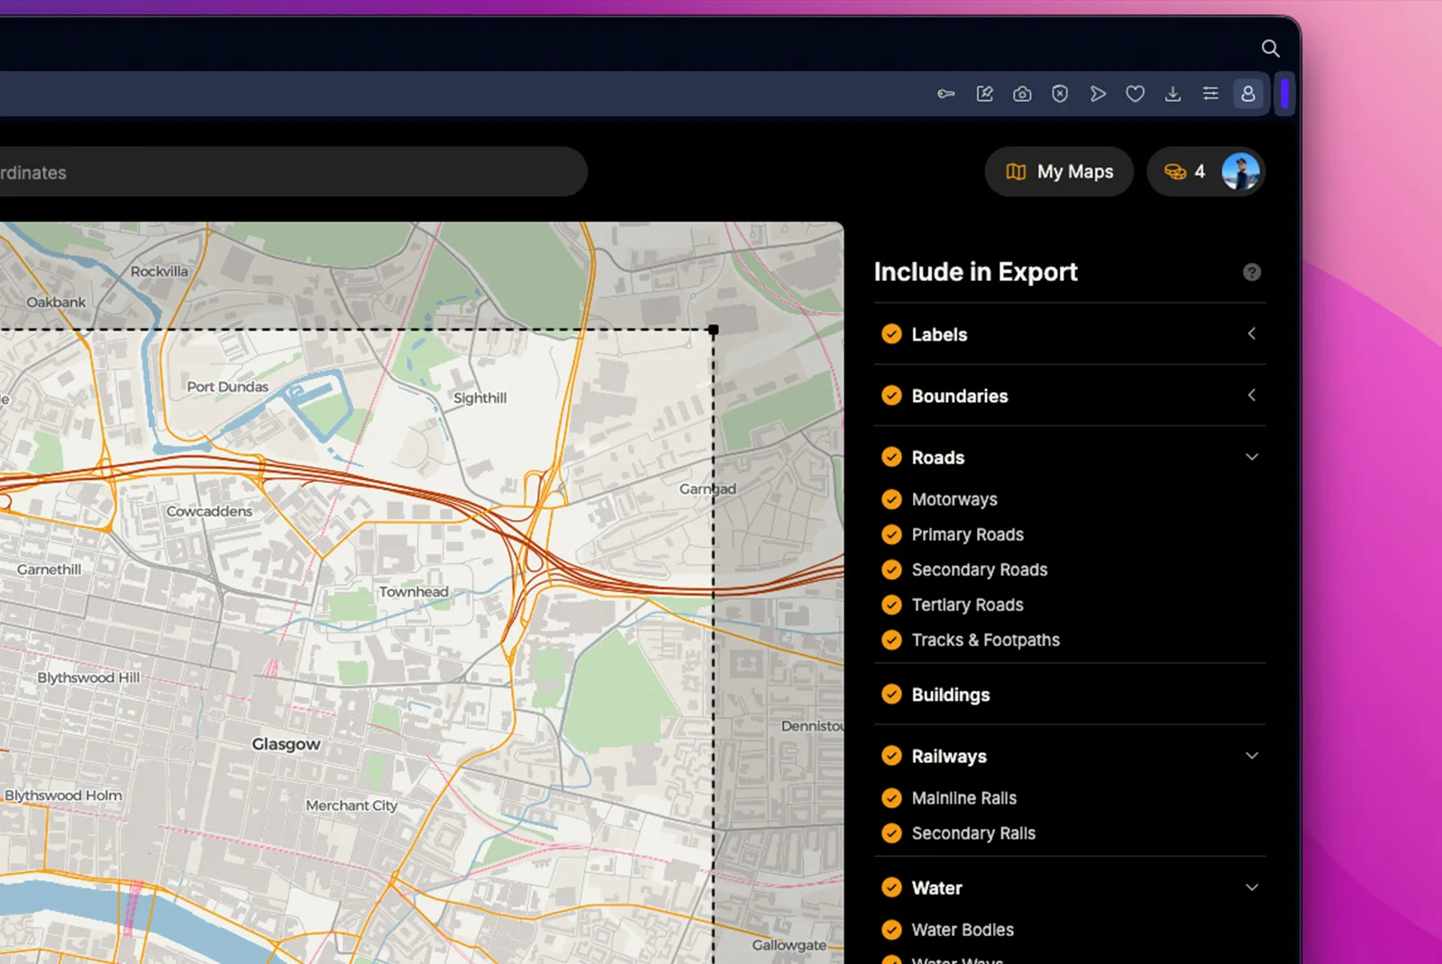Toggle the Buildings checkbox
1442x964 pixels.
(x=891, y=694)
